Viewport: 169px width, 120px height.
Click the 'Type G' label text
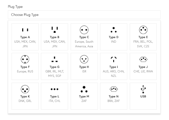54,67
